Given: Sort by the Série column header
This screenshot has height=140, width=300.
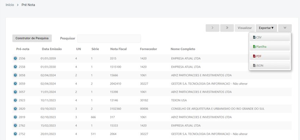Looking at the screenshot, I should (95, 49).
